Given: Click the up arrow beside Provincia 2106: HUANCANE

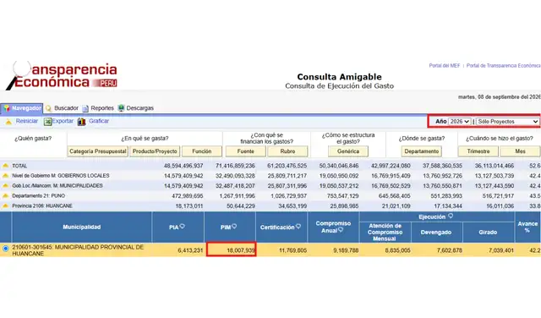Looking at the screenshot, I should coord(5,206).
